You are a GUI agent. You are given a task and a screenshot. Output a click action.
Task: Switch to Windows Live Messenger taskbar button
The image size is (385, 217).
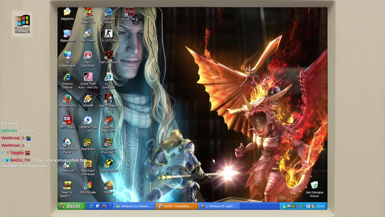134,206
